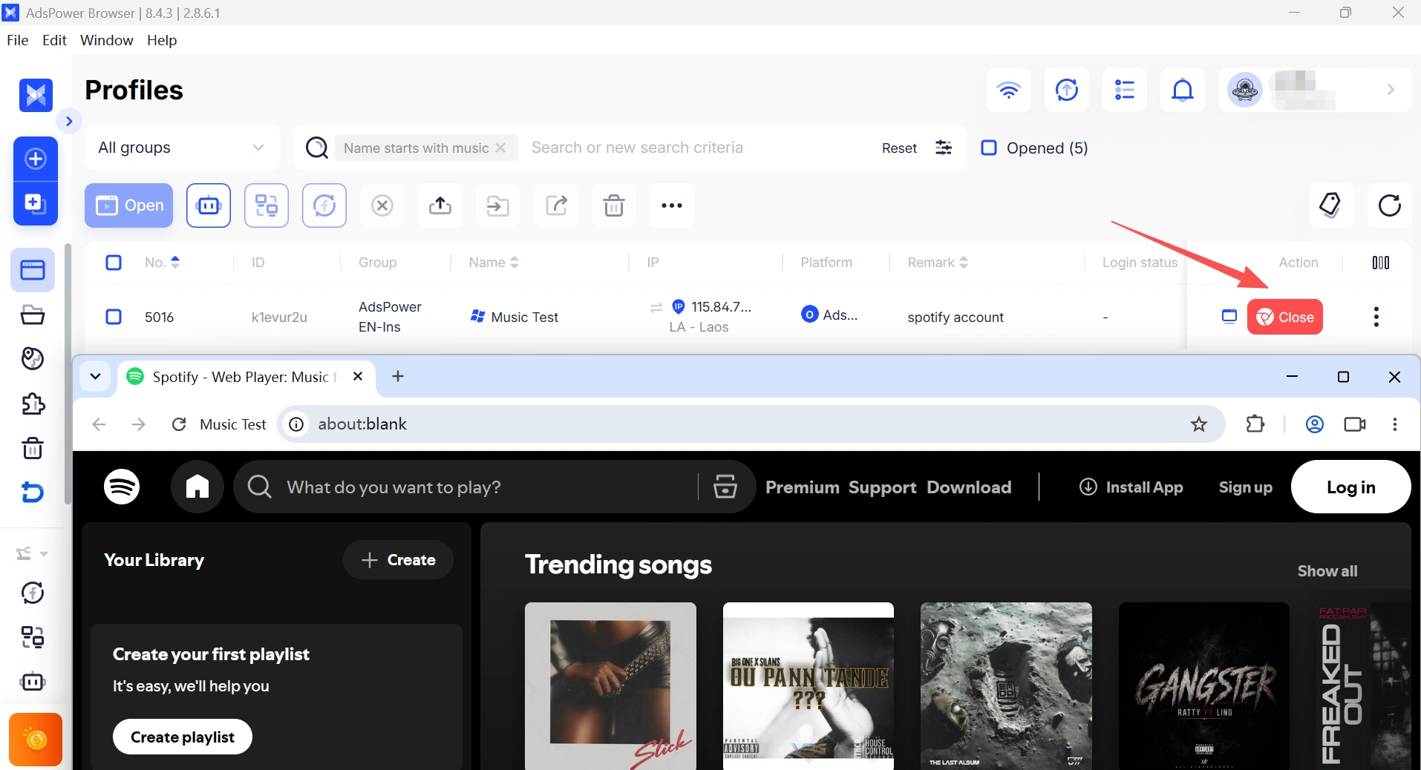Expand the AdsPower sidebar chevron
The height and width of the screenshot is (770, 1421).
pos(69,121)
